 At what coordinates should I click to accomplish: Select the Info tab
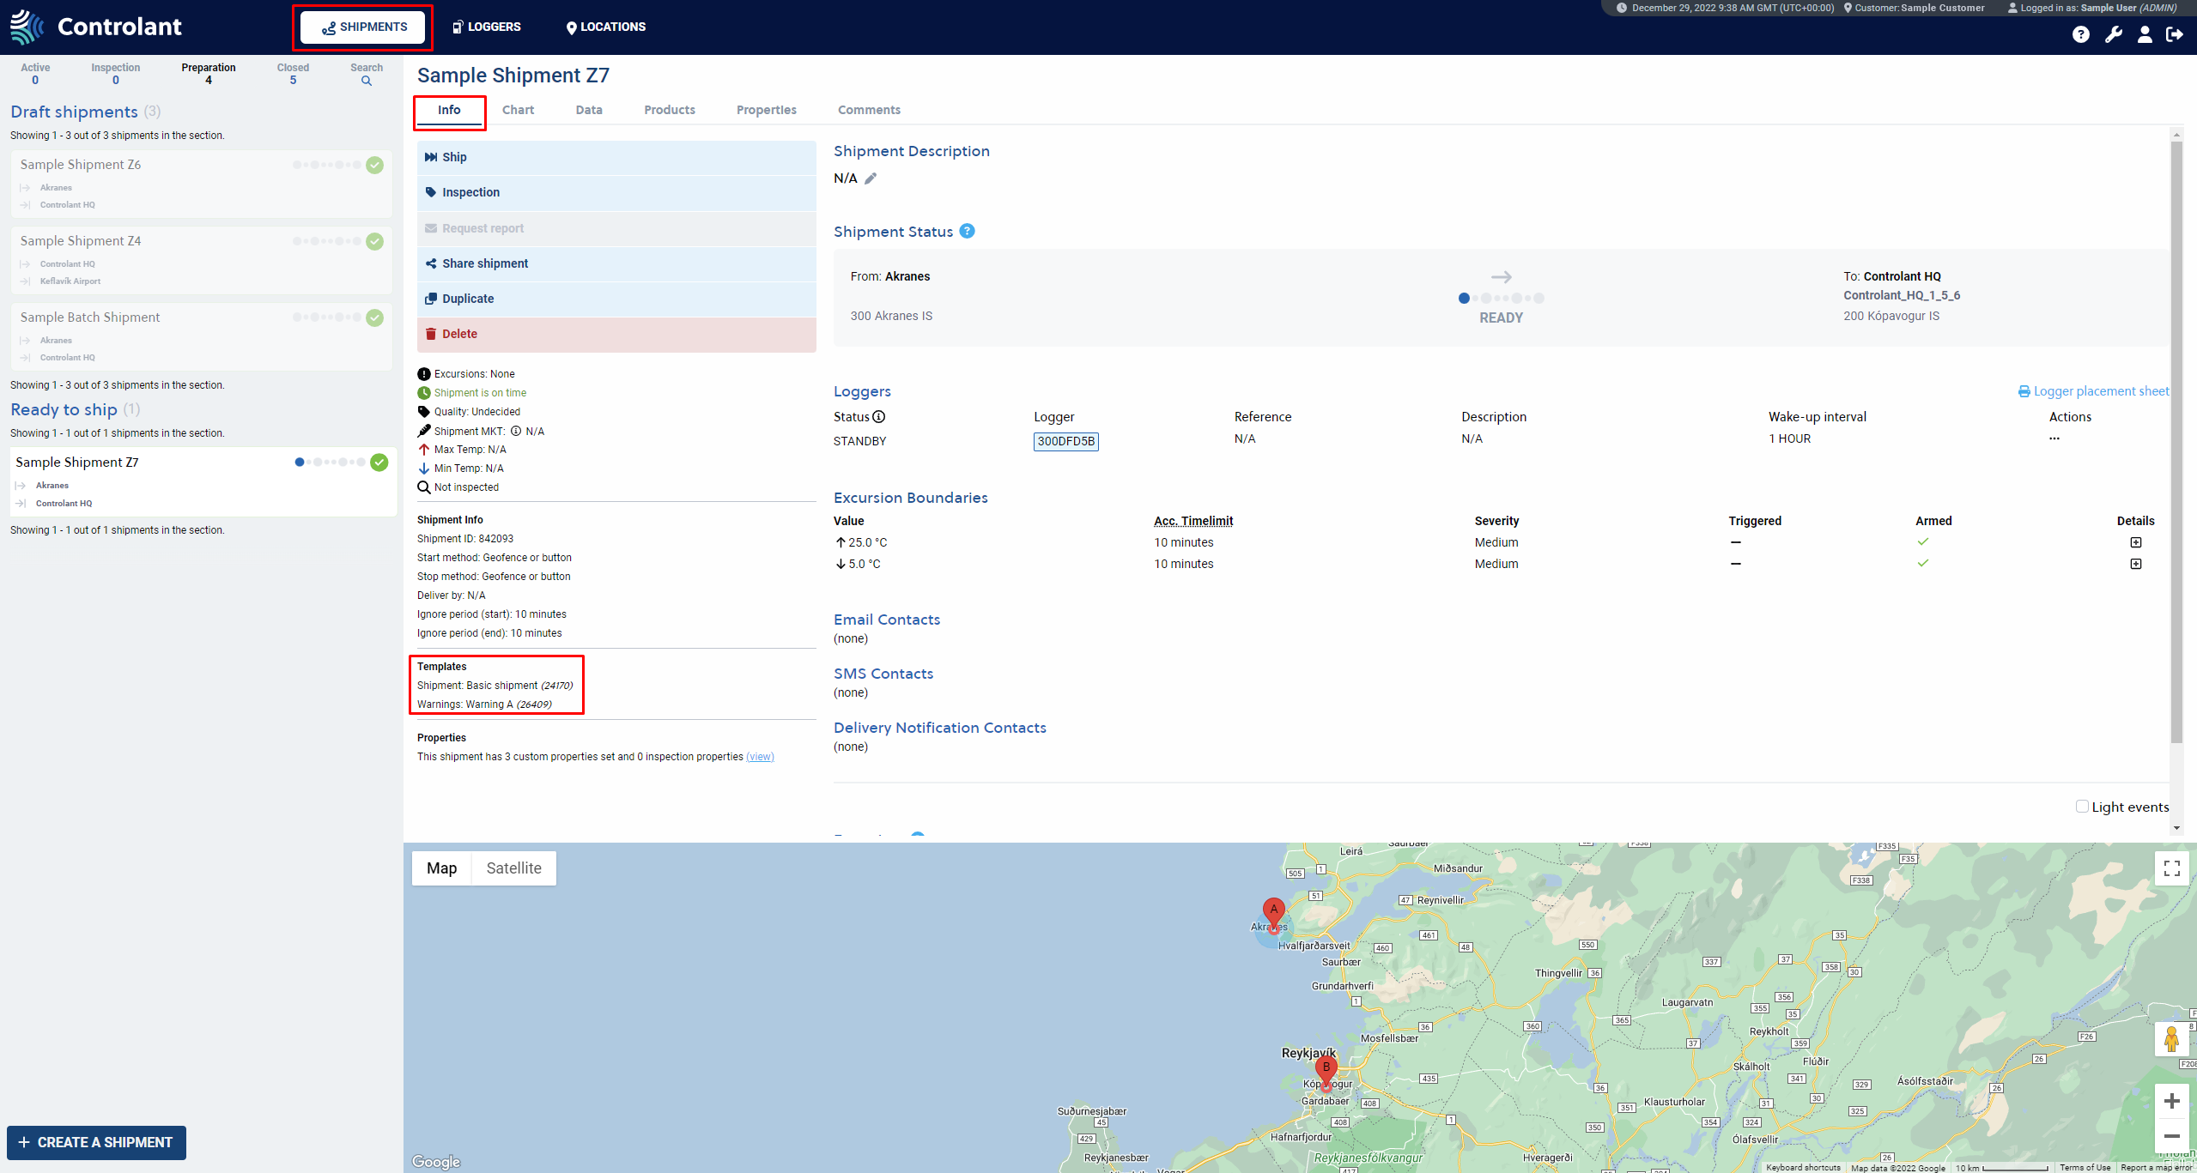click(449, 110)
